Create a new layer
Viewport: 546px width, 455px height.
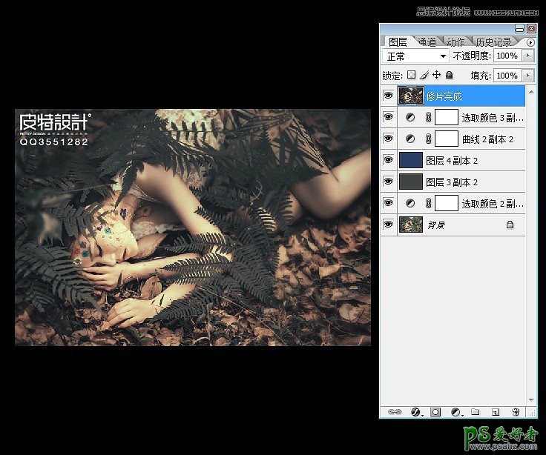496,412
